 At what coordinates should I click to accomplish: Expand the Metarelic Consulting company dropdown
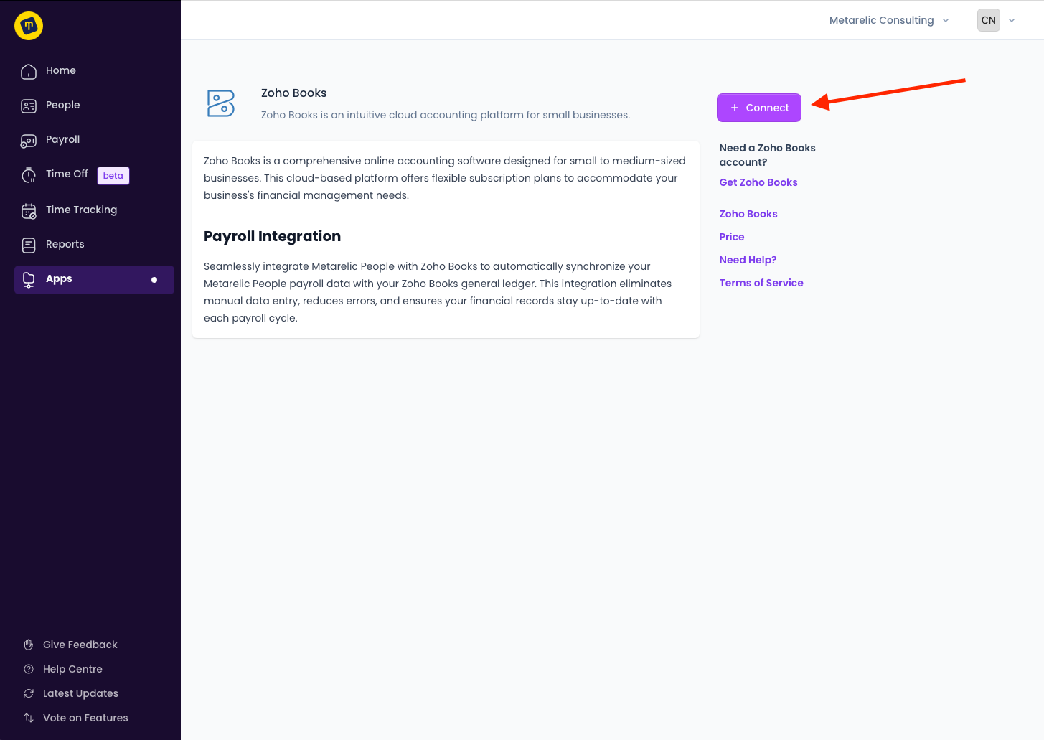tap(889, 20)
